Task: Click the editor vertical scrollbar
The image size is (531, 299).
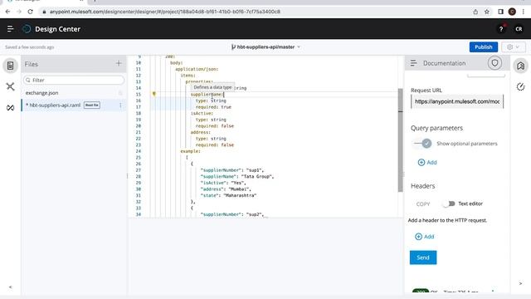Action: [x=400, y=140]
